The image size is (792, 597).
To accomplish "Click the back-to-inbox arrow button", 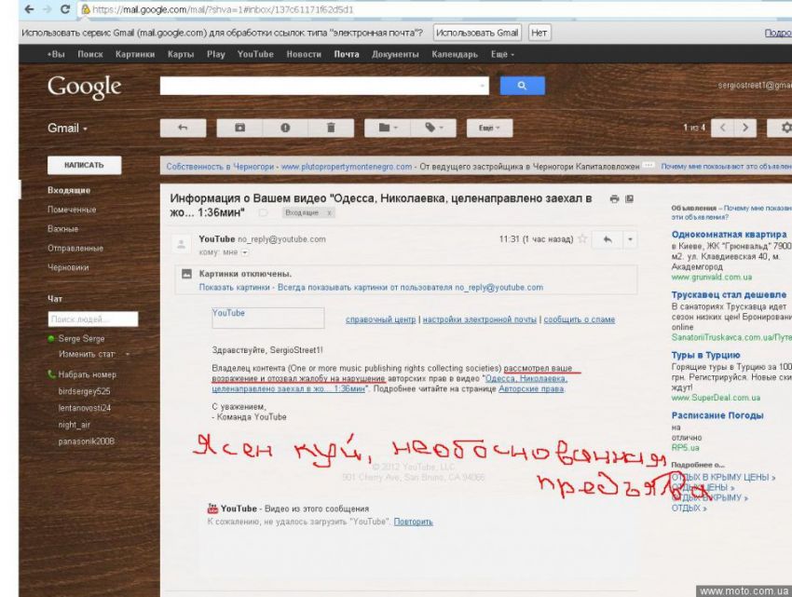I will (x=183, y=128).
